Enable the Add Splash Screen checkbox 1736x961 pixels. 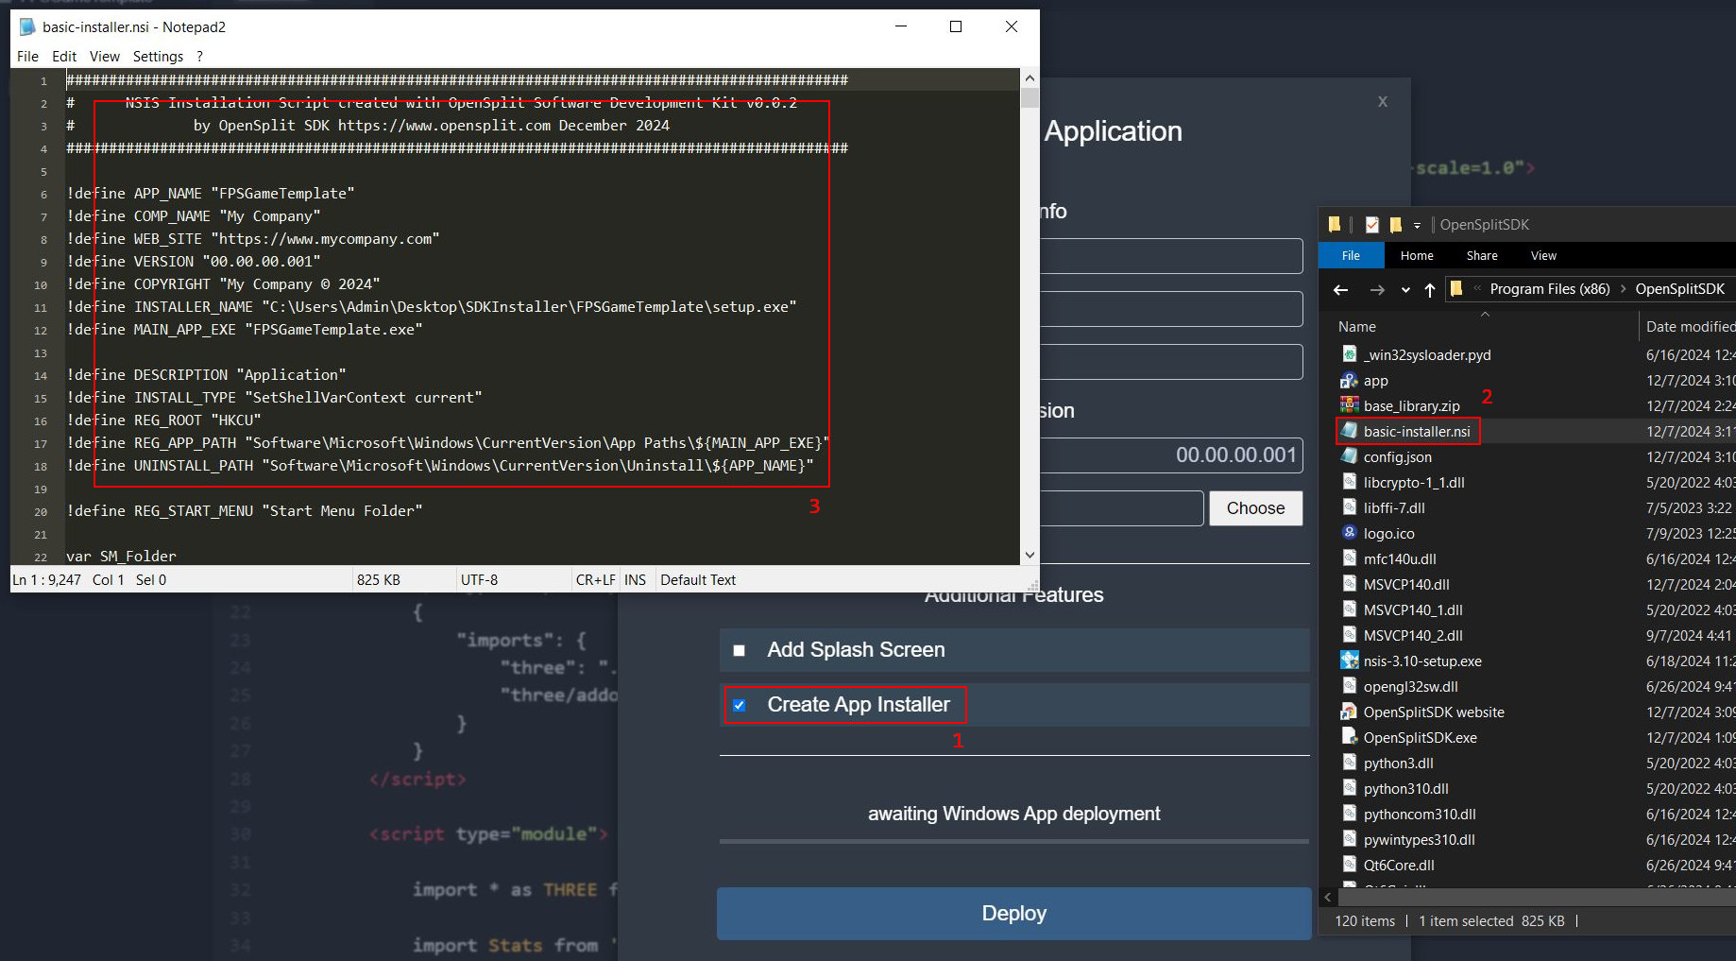740,650
